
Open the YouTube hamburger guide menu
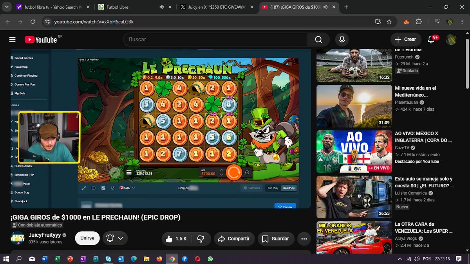coord(12,40)
